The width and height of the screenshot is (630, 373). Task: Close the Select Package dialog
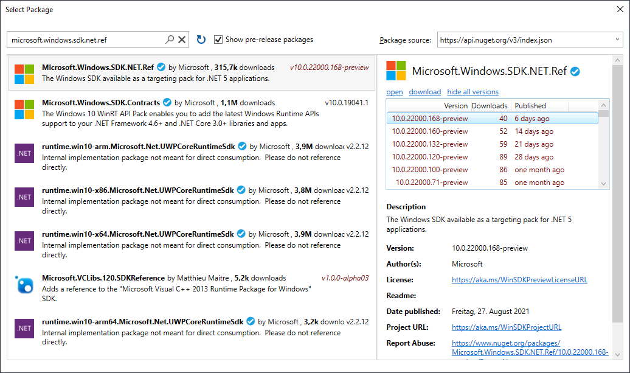coord(620,9)
